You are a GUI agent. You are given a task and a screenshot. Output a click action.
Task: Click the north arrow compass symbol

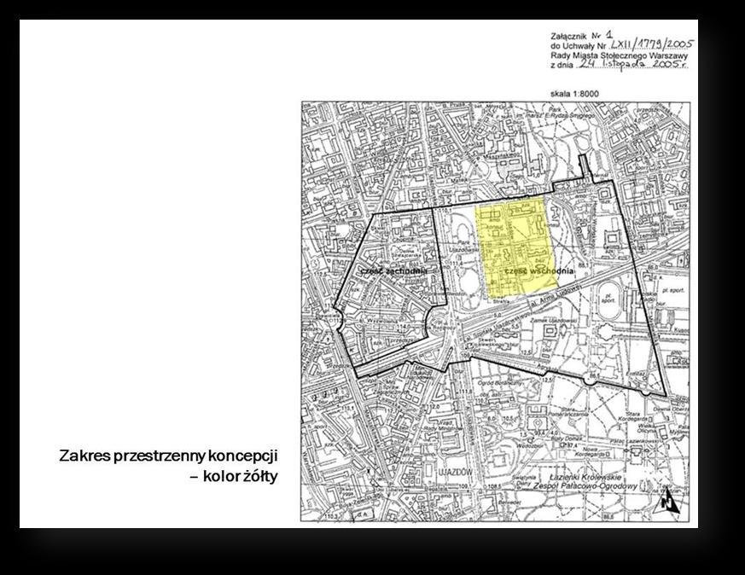(667, 500)
